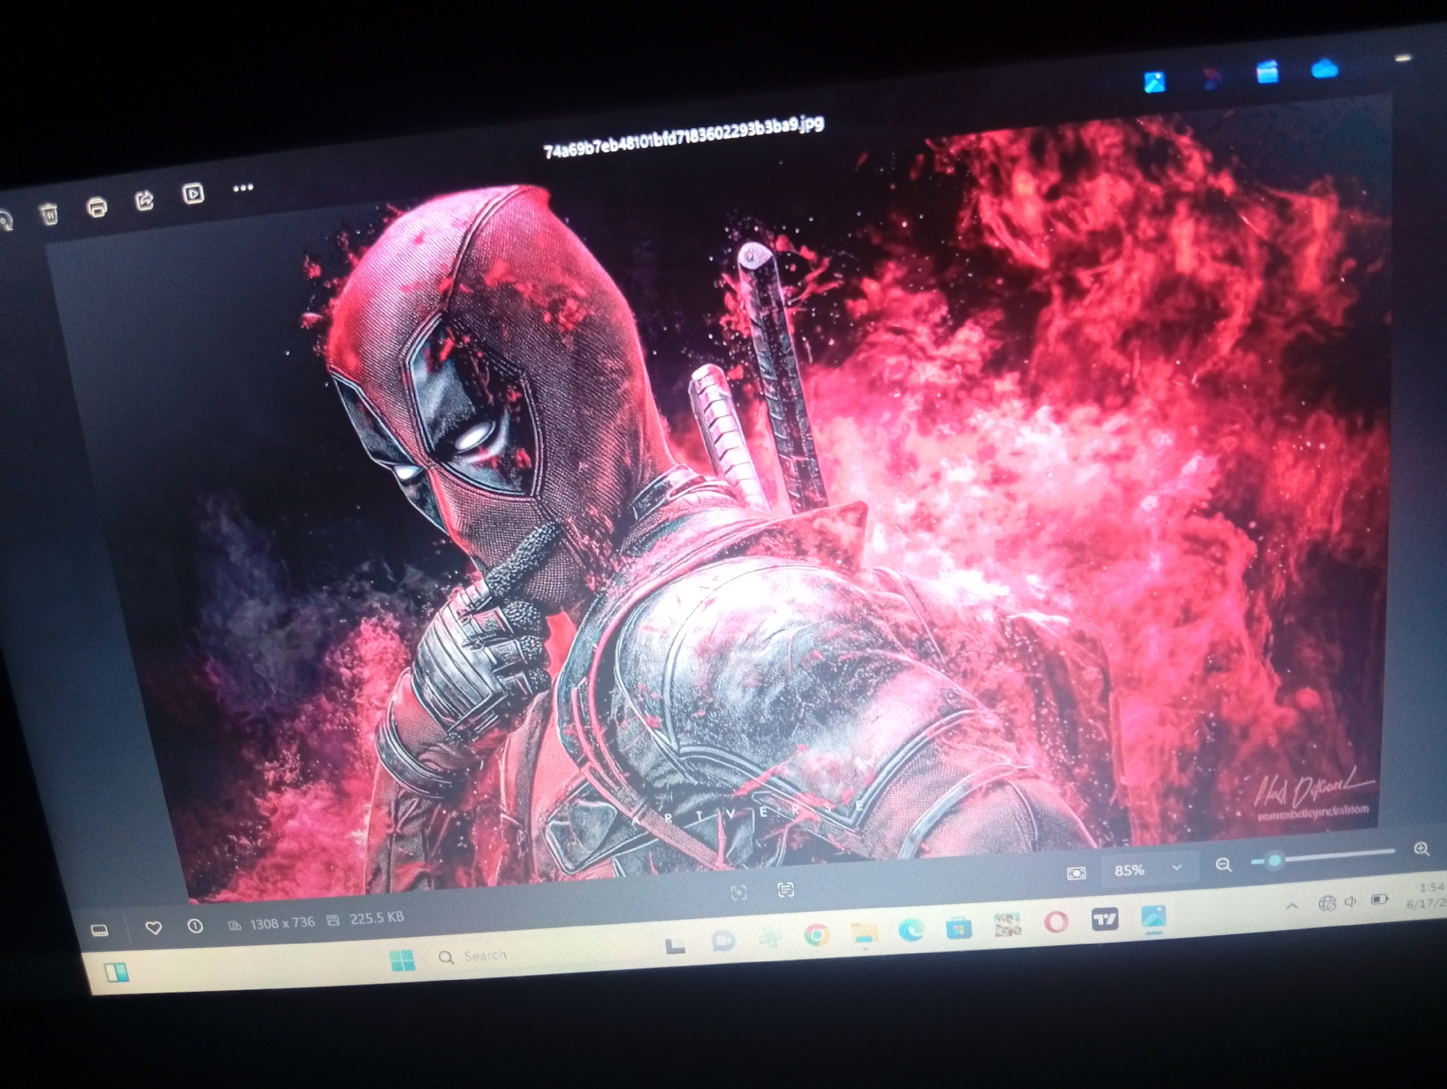Start slideshow with the play icon
The image size is (1447, 1089).
pyautogui.click(x=193, y=194)
